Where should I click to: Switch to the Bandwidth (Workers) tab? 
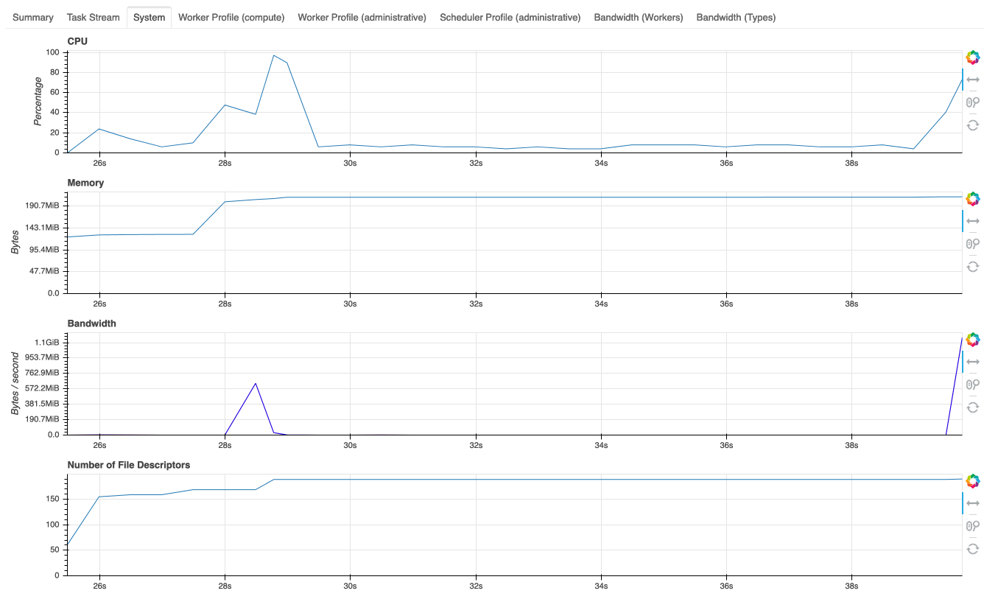click(638, 17)
